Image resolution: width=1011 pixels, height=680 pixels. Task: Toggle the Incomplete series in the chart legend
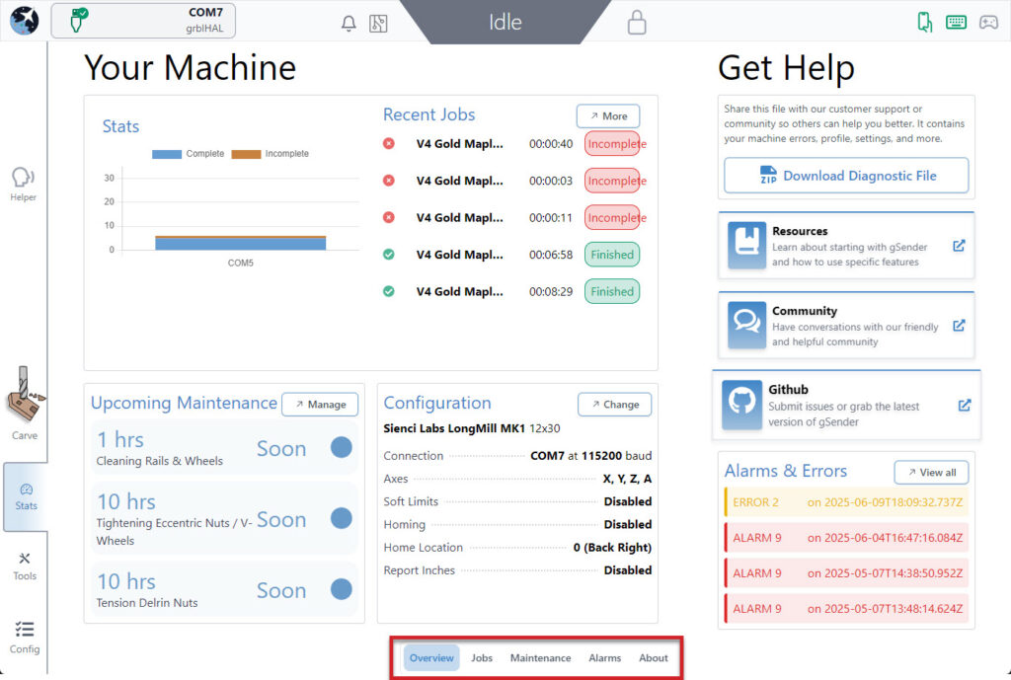pyautogui.click(x=271, y=153)
